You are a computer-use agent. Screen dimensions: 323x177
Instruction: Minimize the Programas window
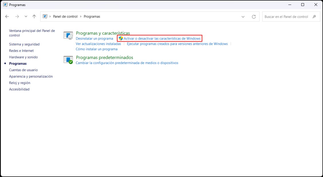pyautogui.click(x=289, y=5)
